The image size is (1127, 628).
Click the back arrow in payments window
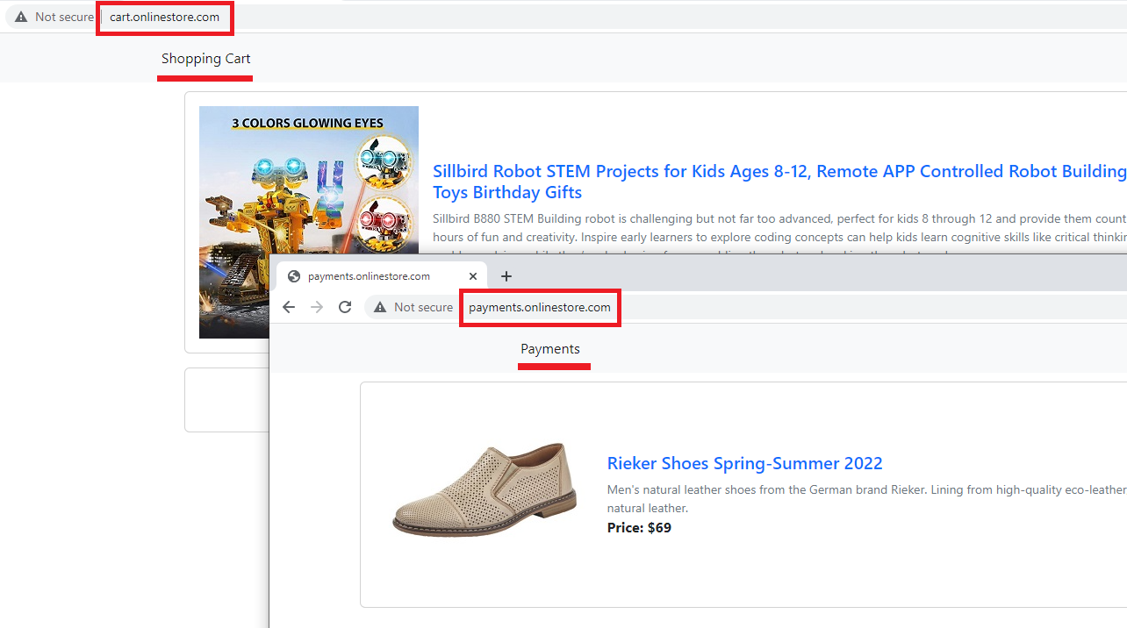pos(289,307)
